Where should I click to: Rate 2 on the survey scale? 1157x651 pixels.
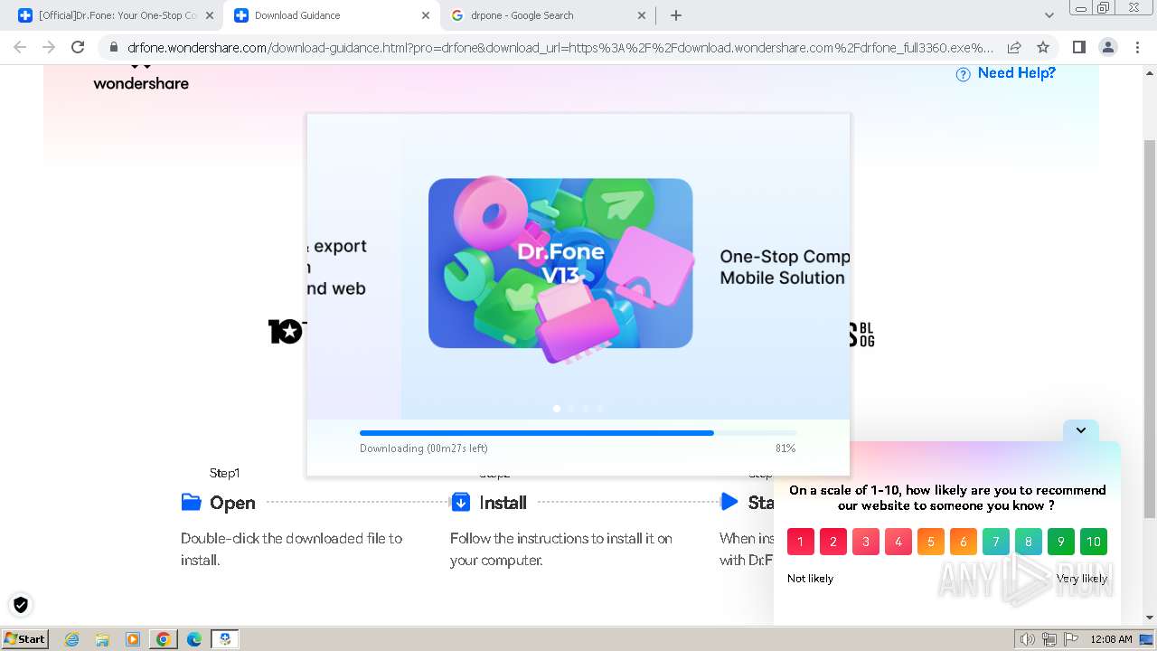click(833, 542)
